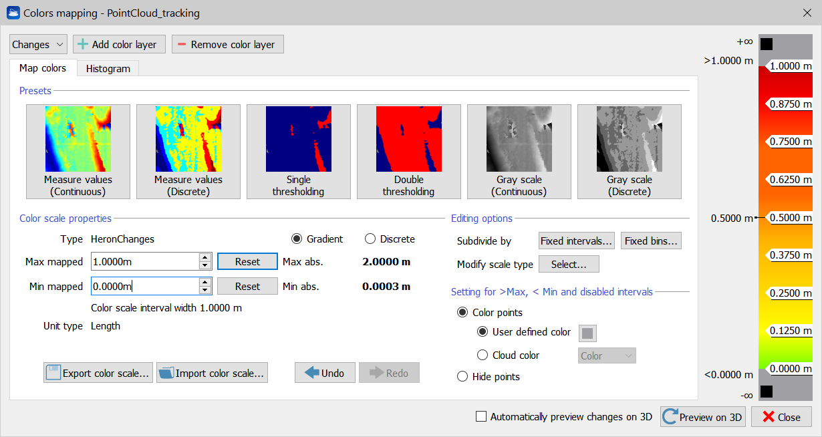Viewport: 822px width, 437px height.
Task: Click the user defined color swatch
Action: pos(587,333)
